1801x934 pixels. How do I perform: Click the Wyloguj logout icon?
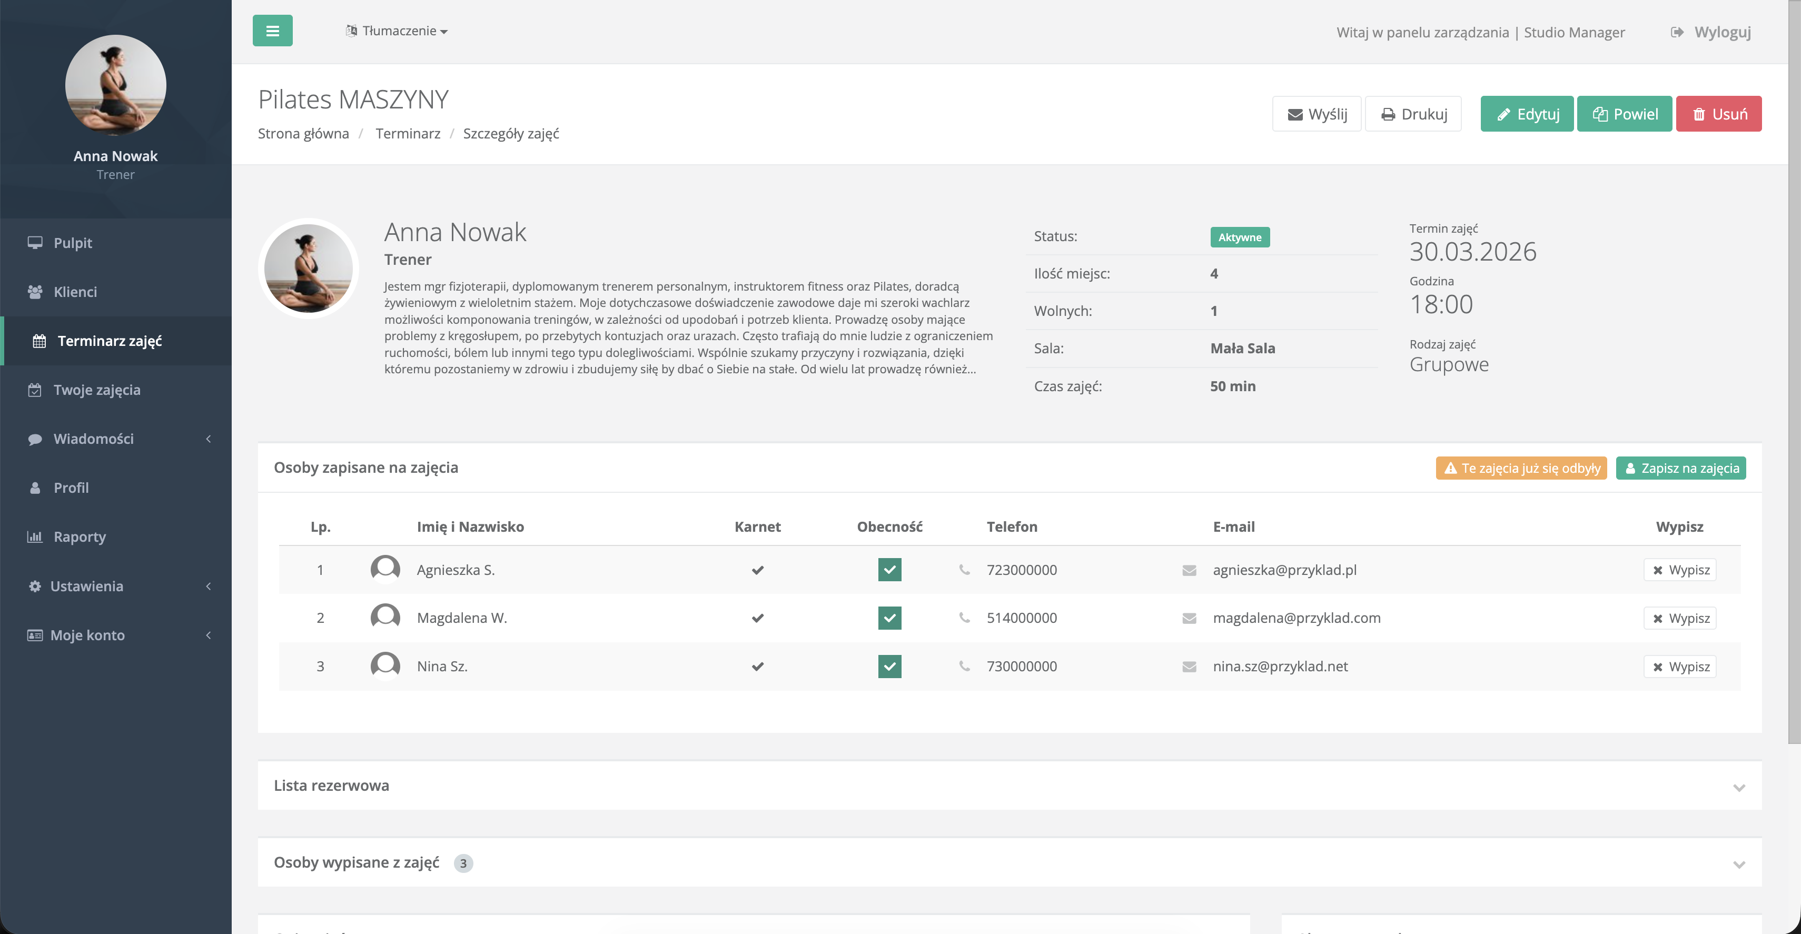tap(1677, 32)
